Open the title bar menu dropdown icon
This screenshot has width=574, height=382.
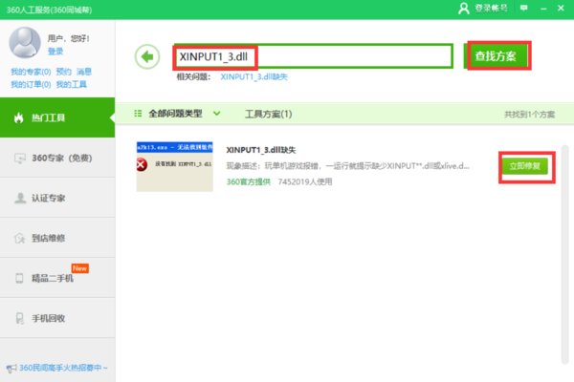[x=524, y=8]
